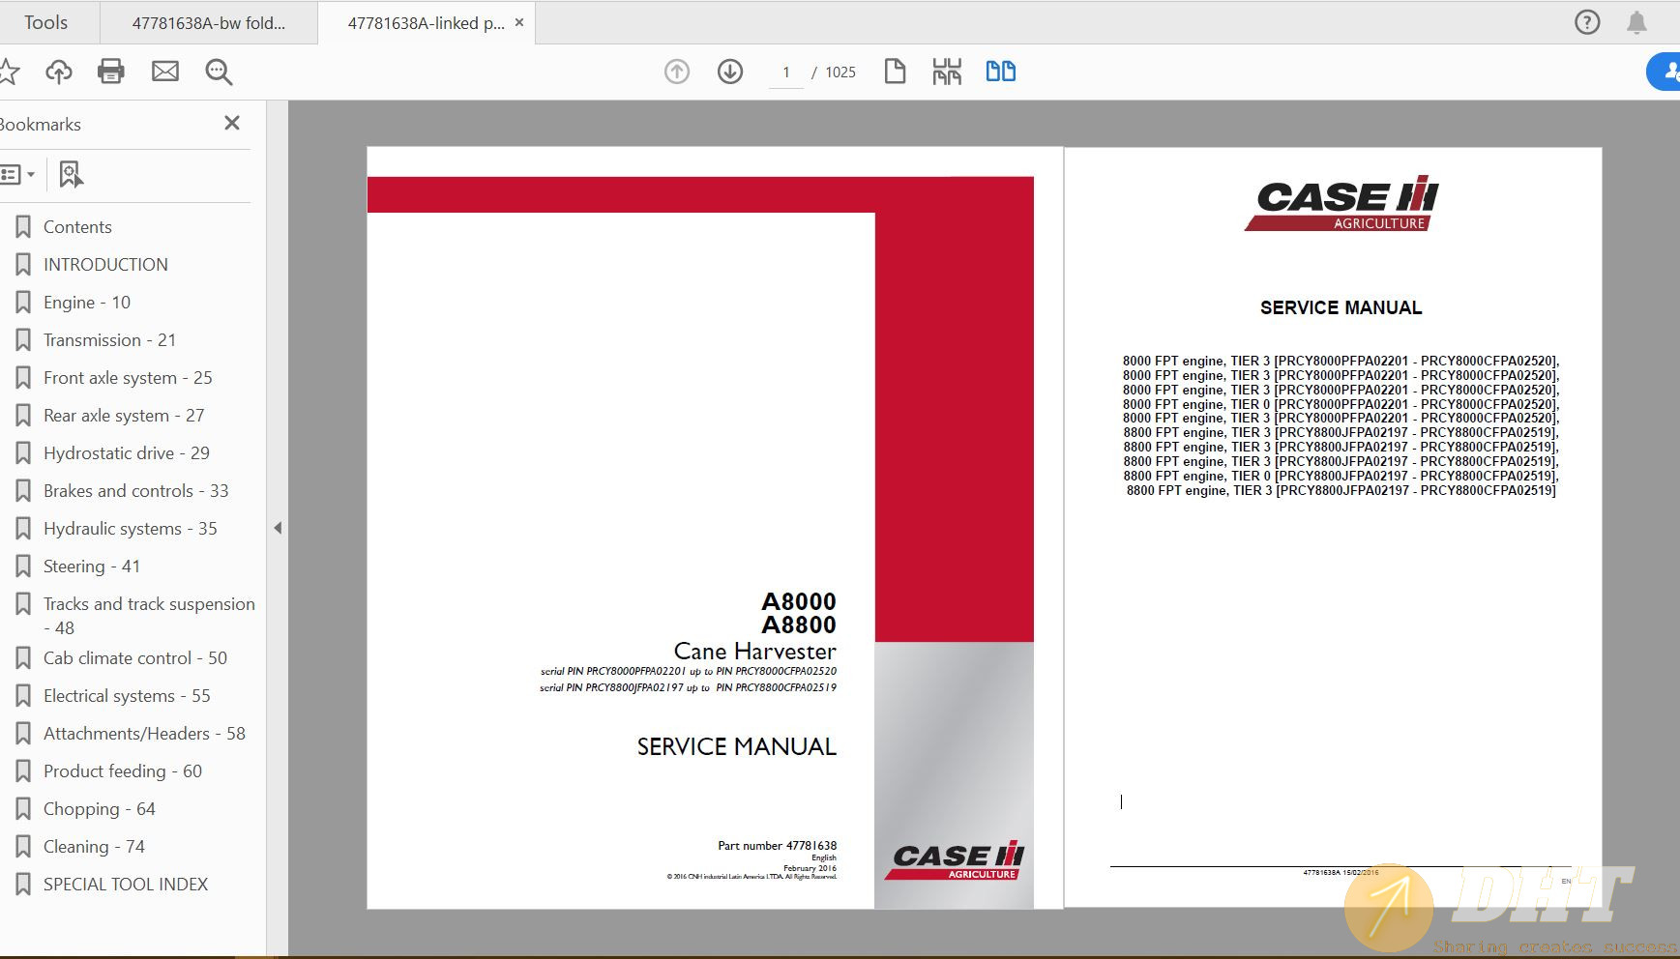Open the bookmark options dropdown arrow
This screenshot has height=959, width=1680.
[x=30, y=174]
